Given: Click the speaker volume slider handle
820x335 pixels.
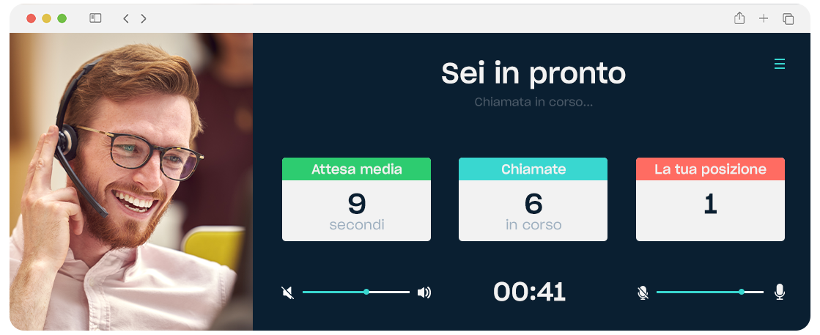Looking at the screenshot, I should (x=366, y=292).
